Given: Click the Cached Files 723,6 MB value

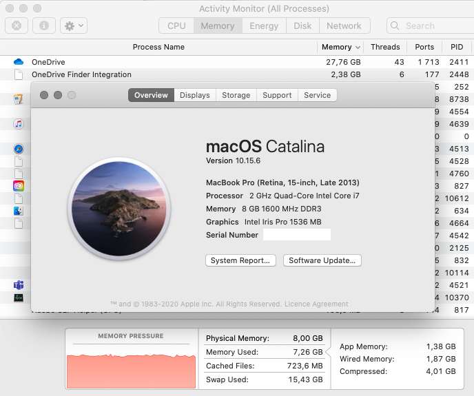Looking at the screenshot, I should point(305,366).
